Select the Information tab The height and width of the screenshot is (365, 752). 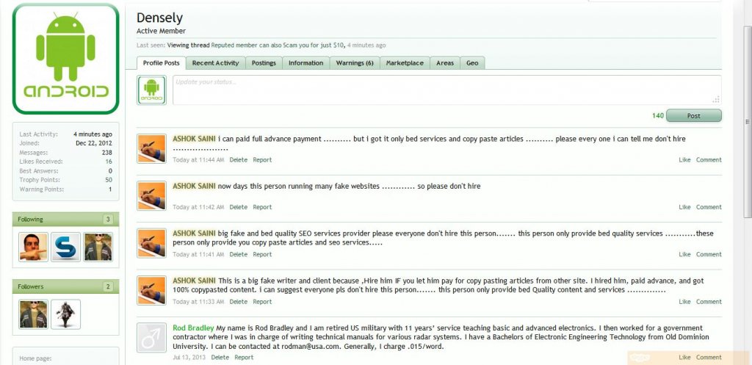[306, 63]
